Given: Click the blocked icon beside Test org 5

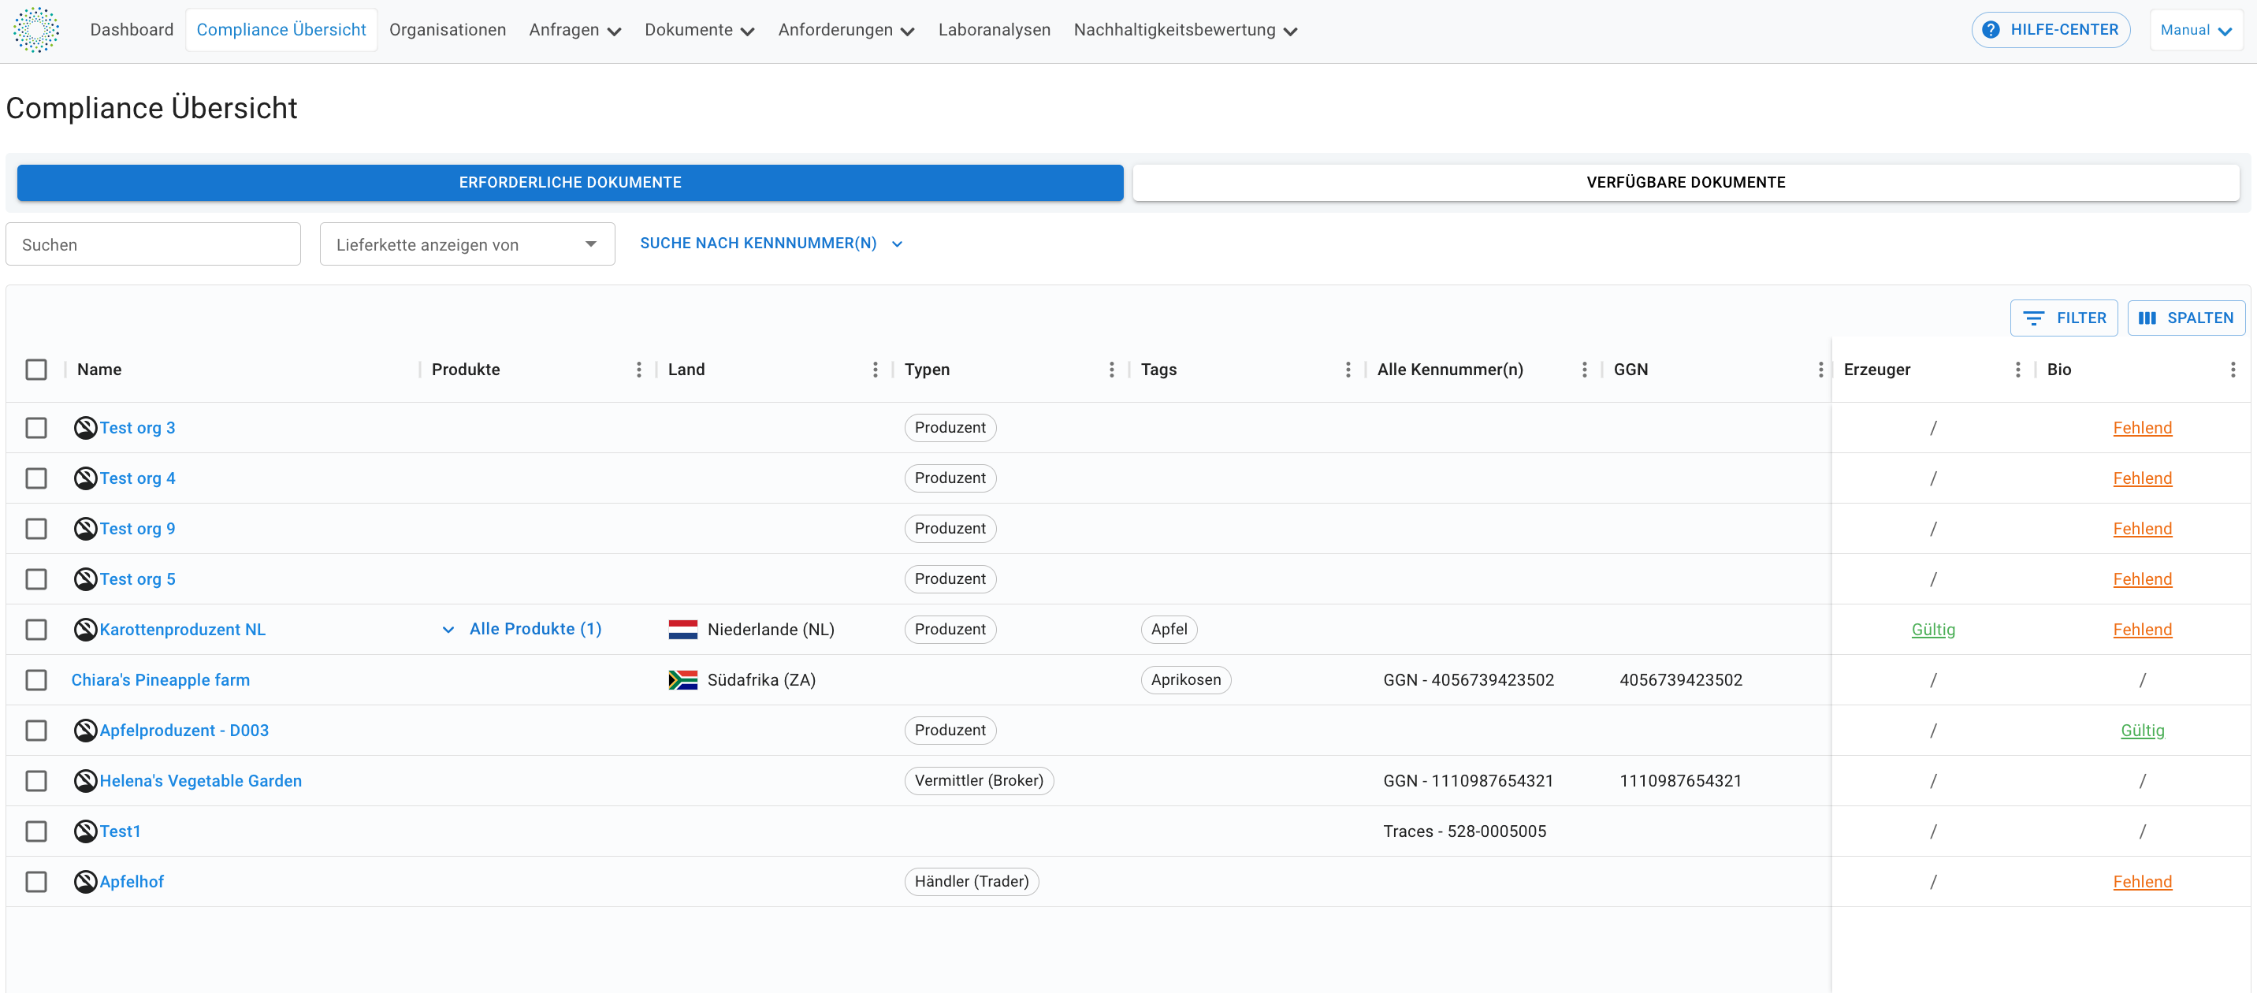Looking at the screenshot, I should pyautogui.click(x=85, y=579).
